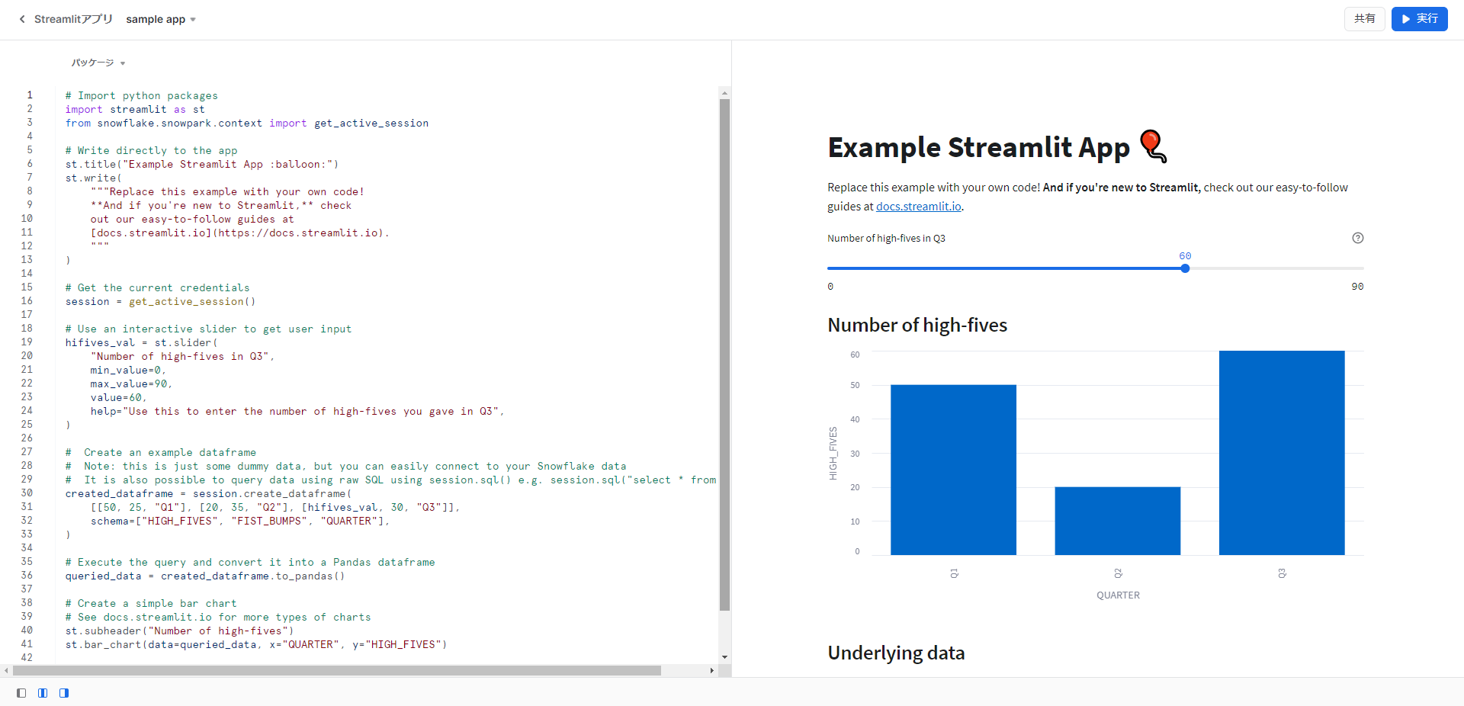Toggle the left sidebar panel view
This screenshot has width=1464, height=706.
[21, 693]
